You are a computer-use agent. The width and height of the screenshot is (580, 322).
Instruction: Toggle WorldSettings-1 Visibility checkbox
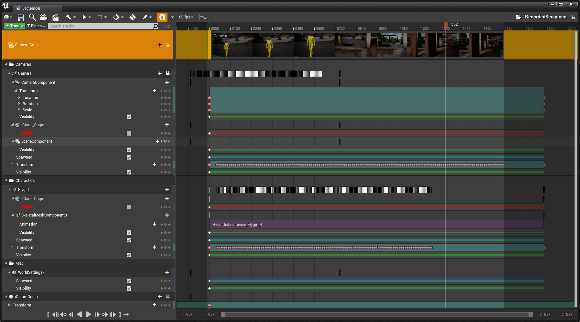[129, 288]
